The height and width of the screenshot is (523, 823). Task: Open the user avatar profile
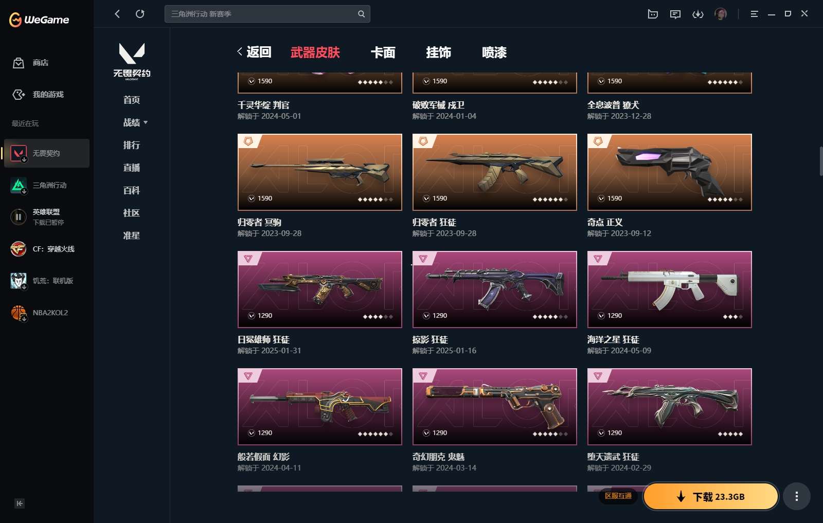[x=721, y=14]
